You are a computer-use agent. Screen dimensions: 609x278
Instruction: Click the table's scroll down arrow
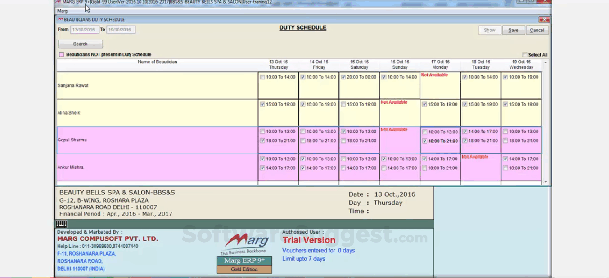[546, 182]
